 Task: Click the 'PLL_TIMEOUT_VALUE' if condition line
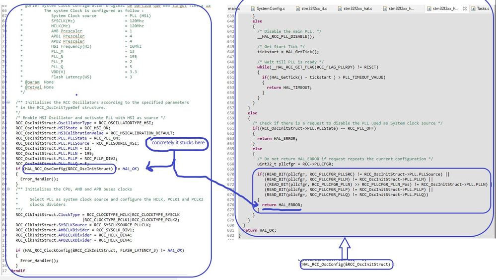324,77
